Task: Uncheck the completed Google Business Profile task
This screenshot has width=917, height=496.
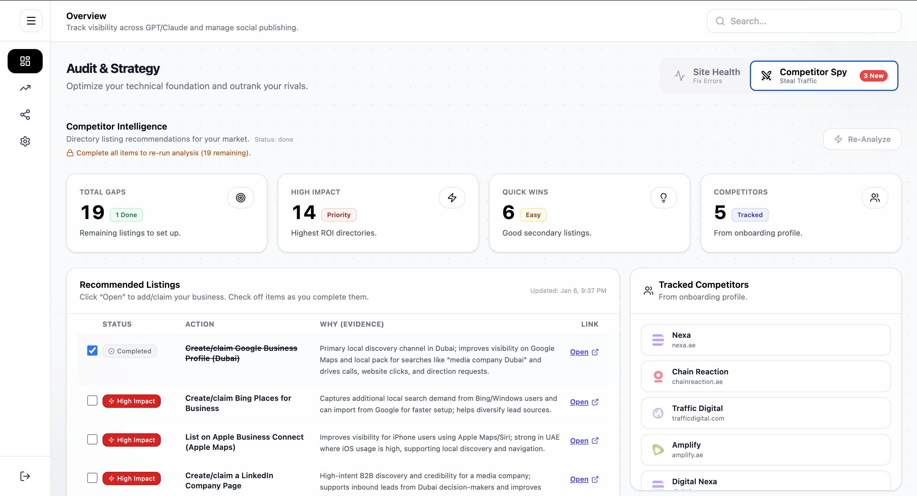Action: point(92,350)
